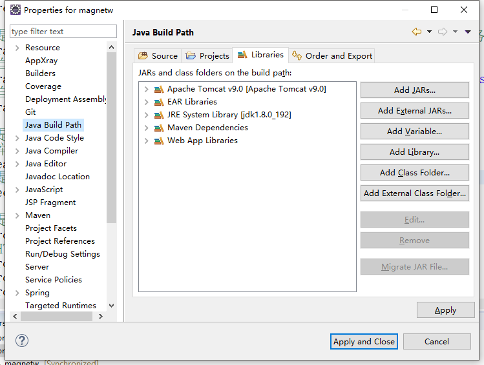Screen dimensions: 484x365
Task: Open the forward history dropdown arrow
Action: 455,32
